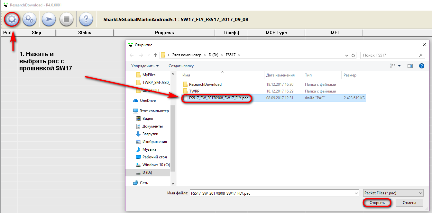Click the IMEI column header
Image resolution: width=432 pixels, height=213 pixels.
[x=334, y=32]
